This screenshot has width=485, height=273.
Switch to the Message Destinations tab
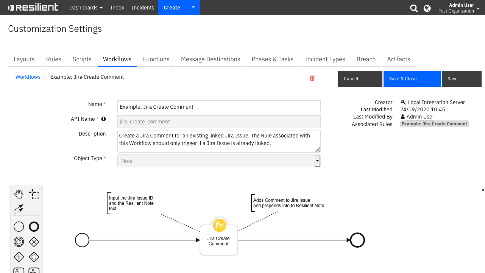(211, 59)
